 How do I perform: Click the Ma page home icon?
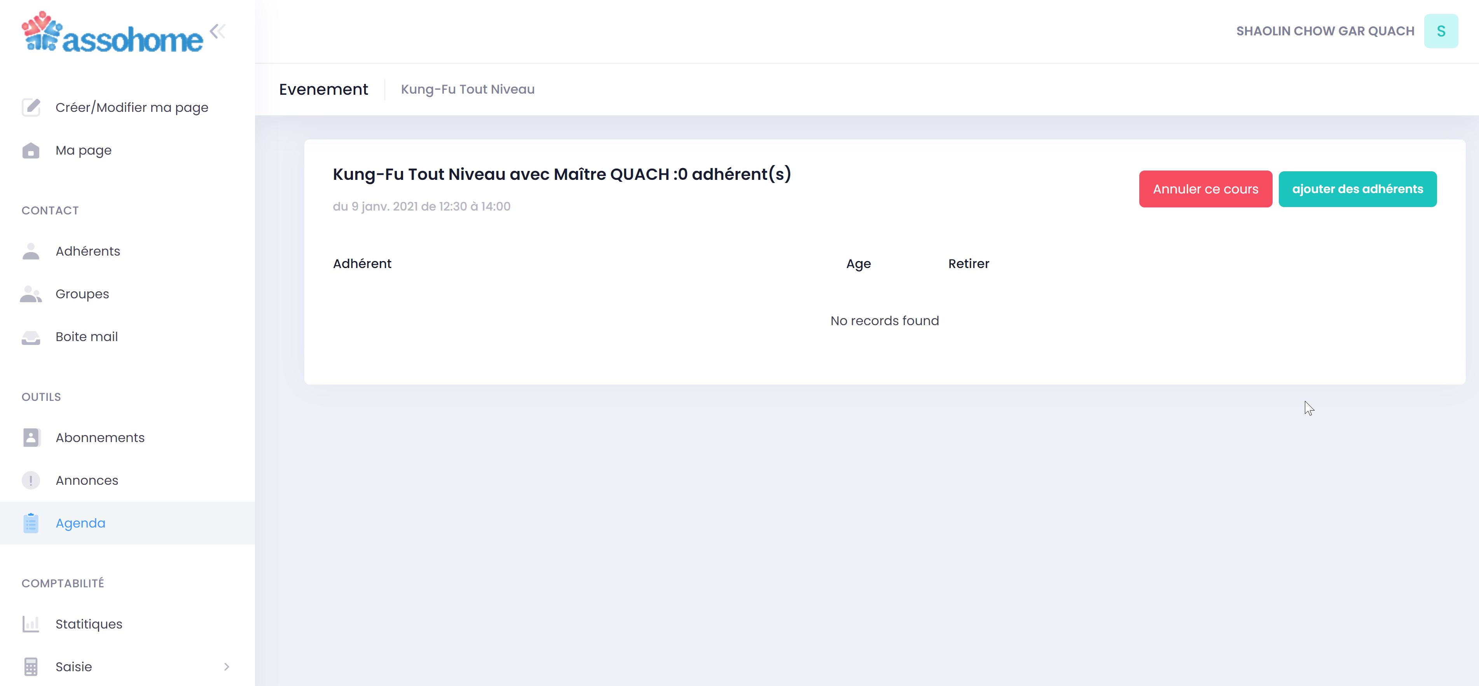[31, 150]
